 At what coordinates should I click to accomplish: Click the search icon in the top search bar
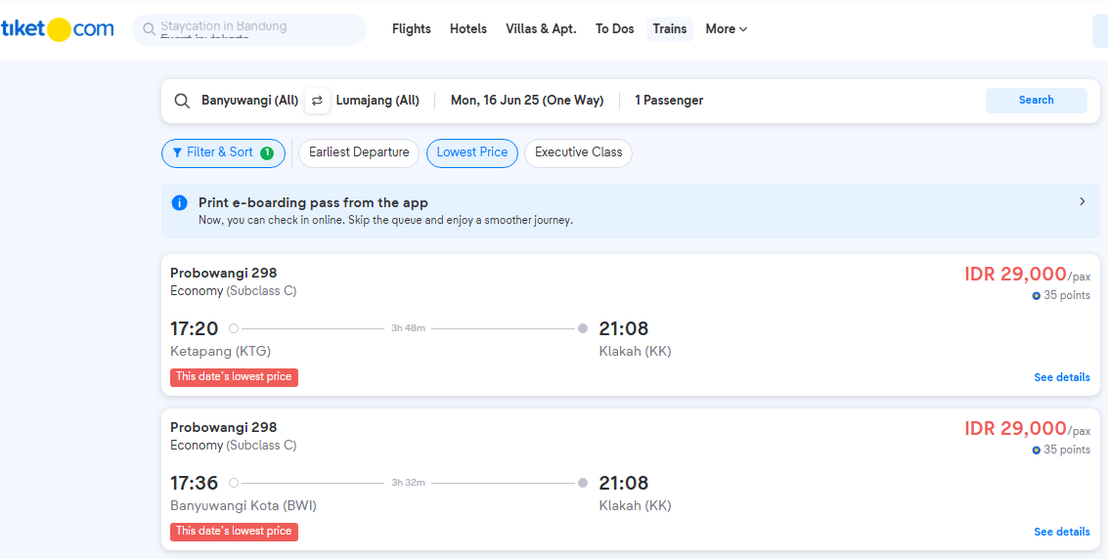pyautogui.click(x=149, y=29)
